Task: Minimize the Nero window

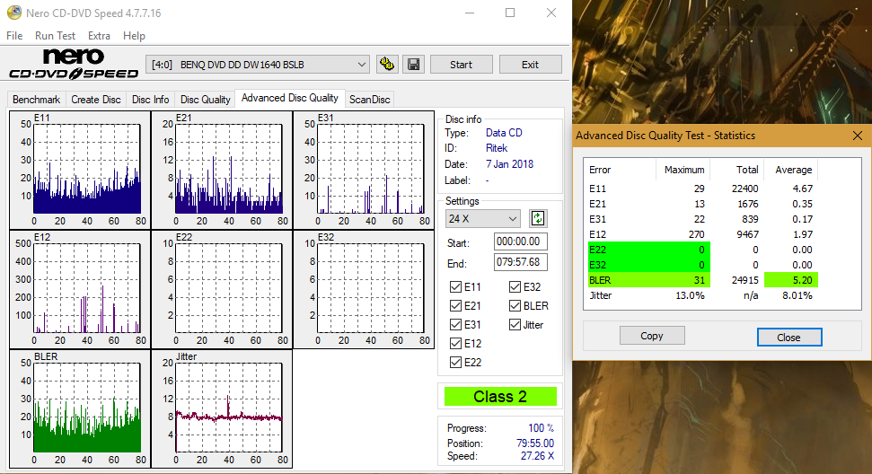Action: click(x=470, y=13)
